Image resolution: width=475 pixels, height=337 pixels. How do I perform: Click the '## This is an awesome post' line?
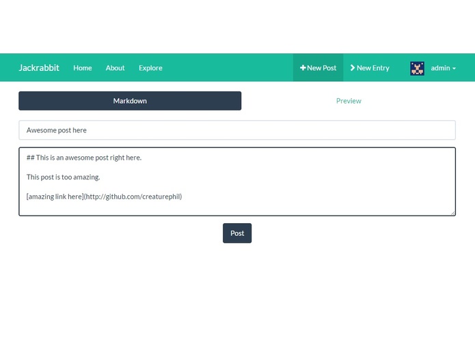(84, 158)
